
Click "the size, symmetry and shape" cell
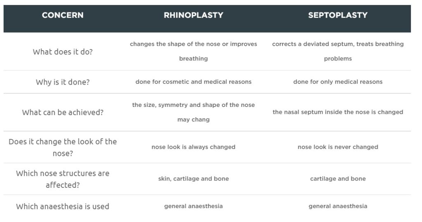click(193, 105)
